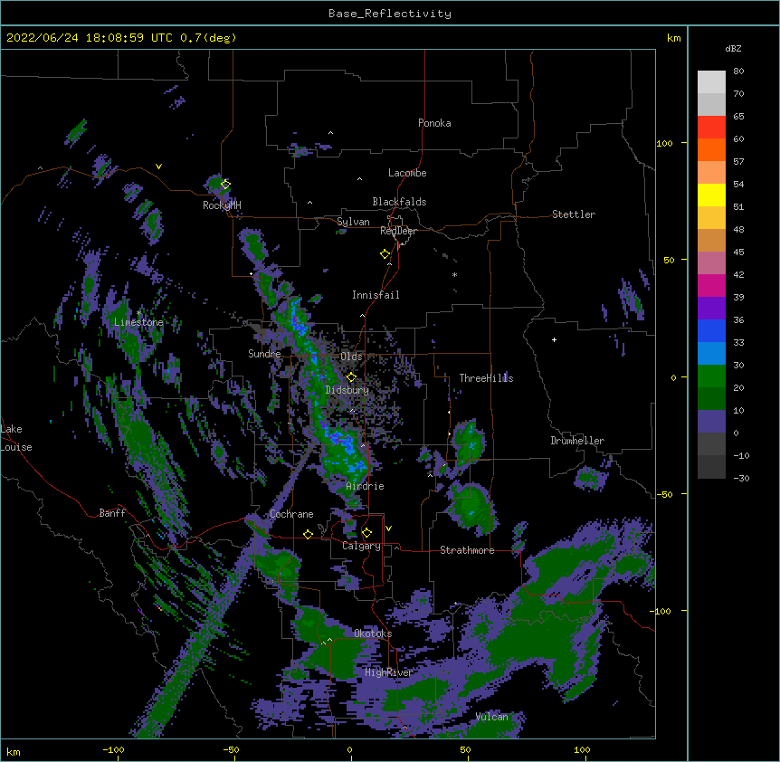The width and height of the screenshot is (780, 762).
Task: Pick the Strathmore label
Action: [467, 550]
